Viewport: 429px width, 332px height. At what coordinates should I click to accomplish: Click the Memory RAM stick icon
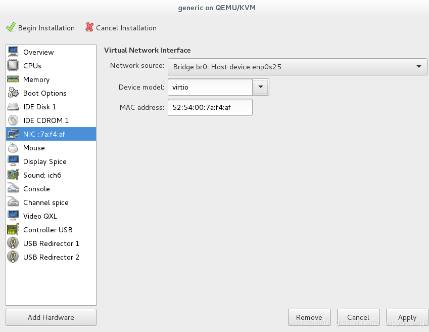13,79
